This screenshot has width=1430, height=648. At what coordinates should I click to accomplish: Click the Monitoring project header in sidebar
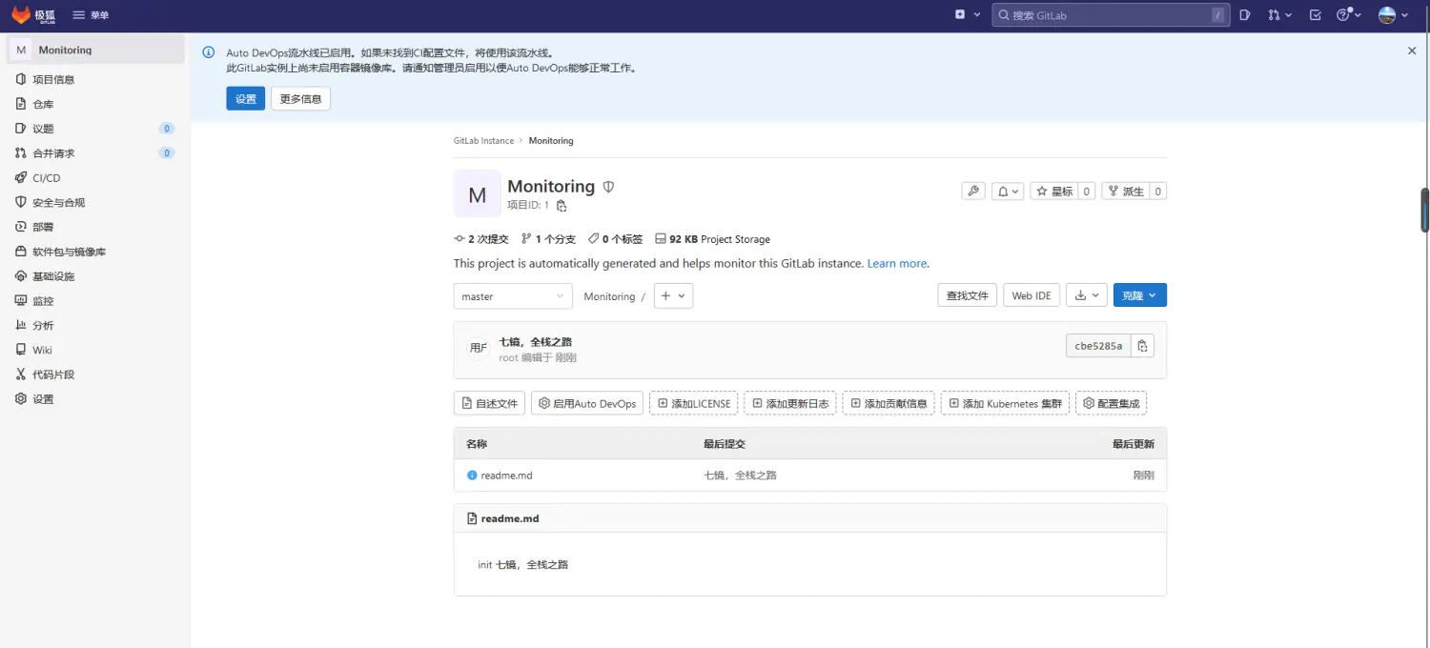click(95, 50)
